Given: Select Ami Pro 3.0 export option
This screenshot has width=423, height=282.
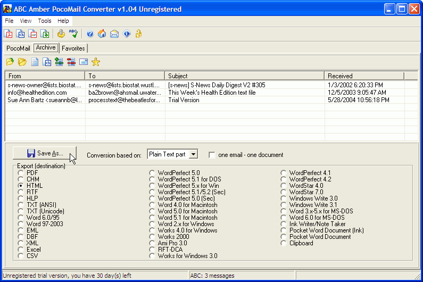Looking at the screenshot, I should 152,243.
